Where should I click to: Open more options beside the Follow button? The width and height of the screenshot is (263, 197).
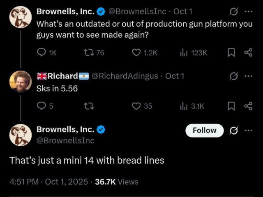(248, 130)
